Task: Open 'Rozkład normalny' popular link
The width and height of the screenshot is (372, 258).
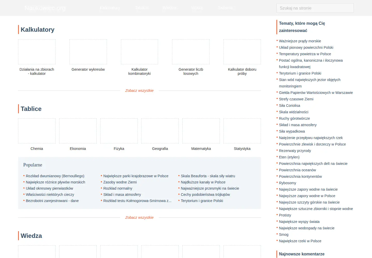Action: click(x=118, y=188)
